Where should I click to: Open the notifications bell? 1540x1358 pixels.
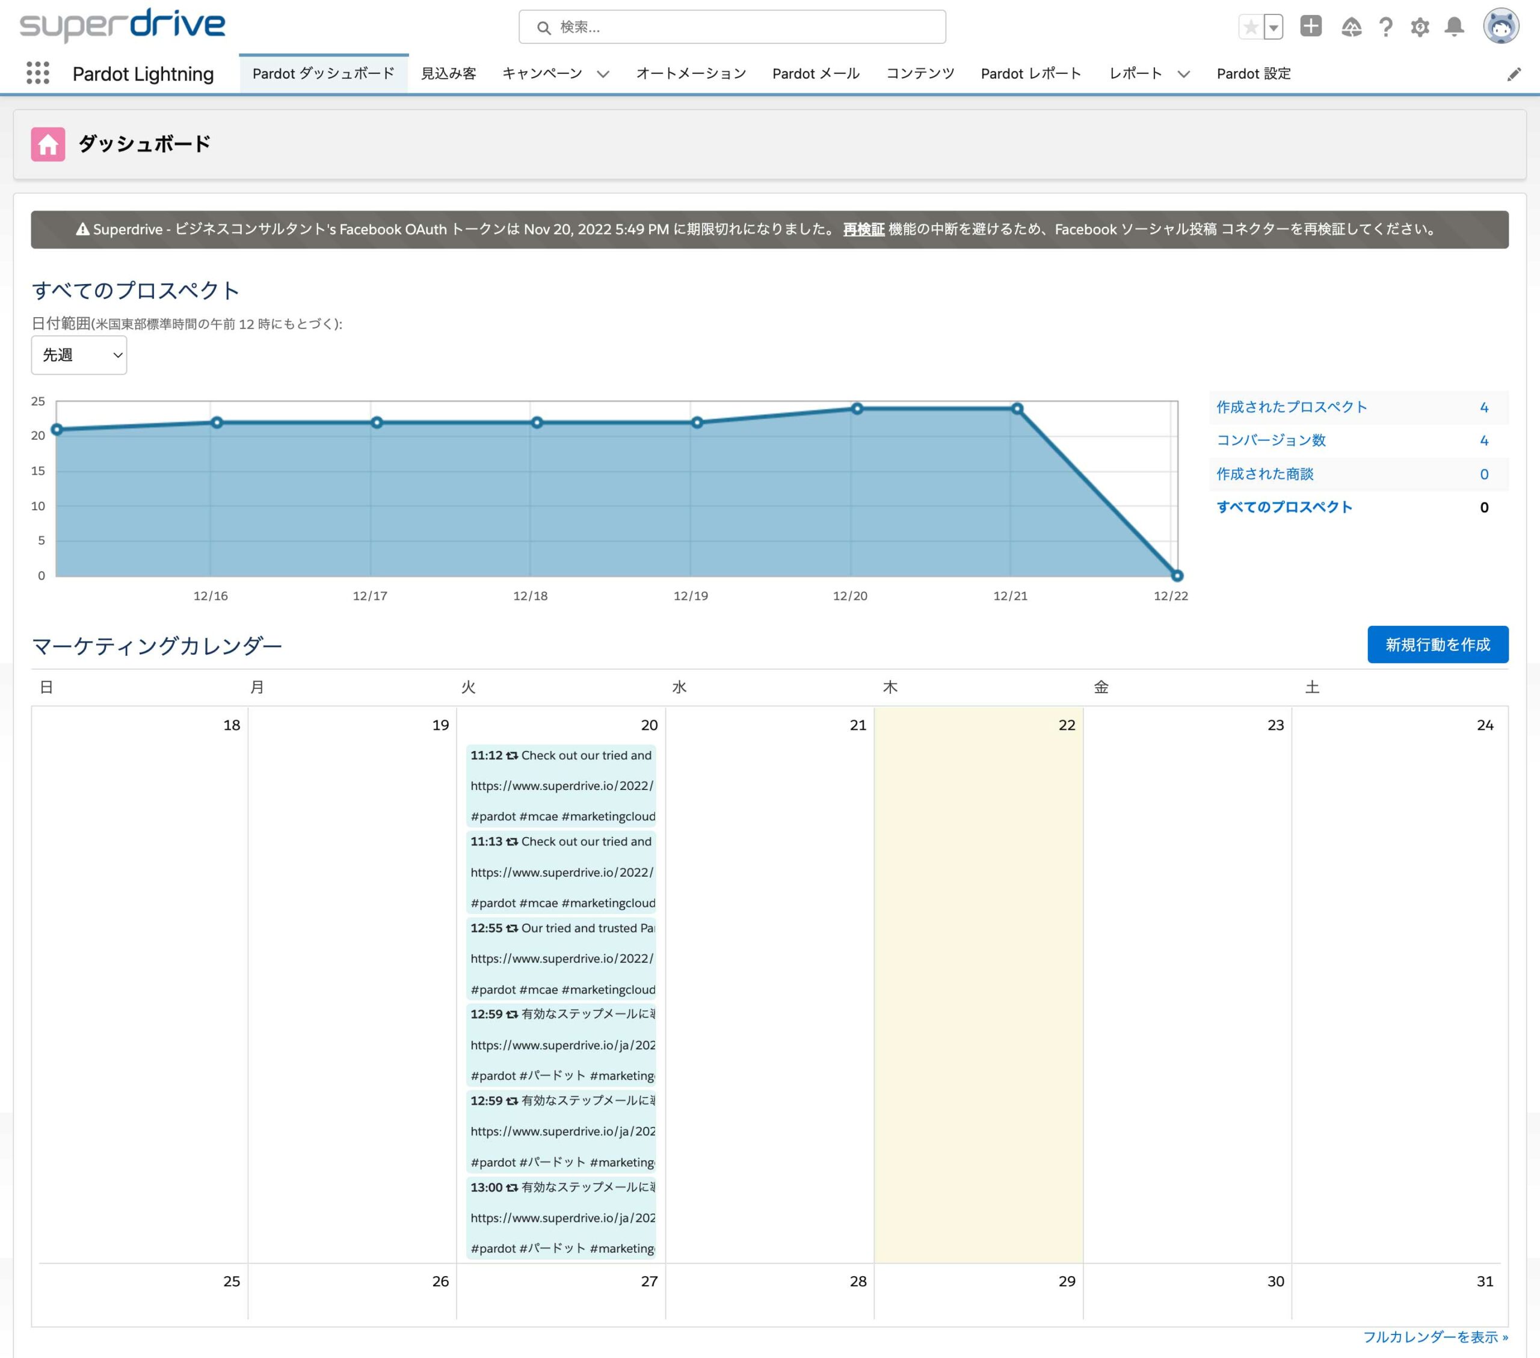(1454, 27)
